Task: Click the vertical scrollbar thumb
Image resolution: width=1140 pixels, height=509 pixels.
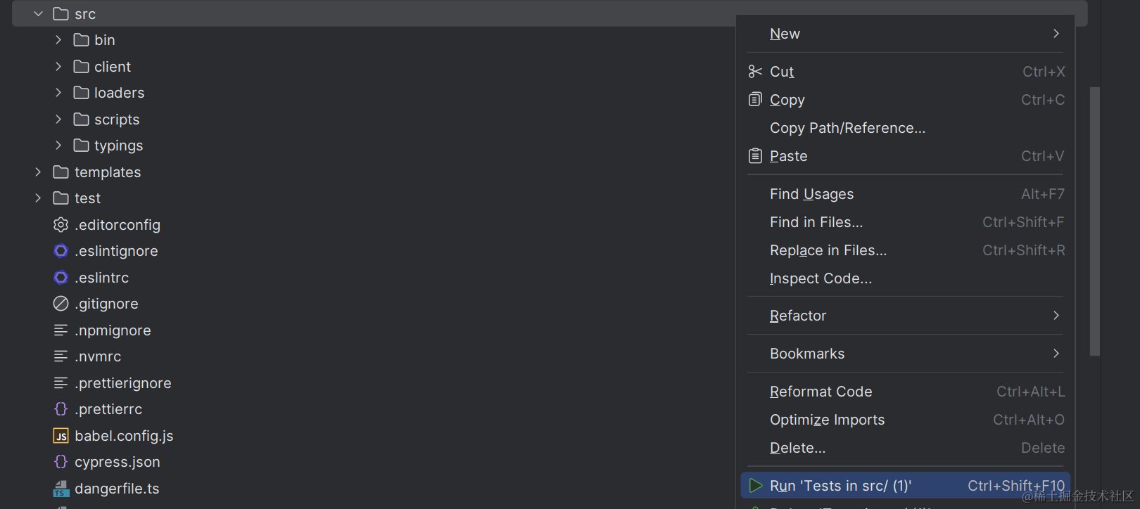Action: click(x=1095, y=221)
